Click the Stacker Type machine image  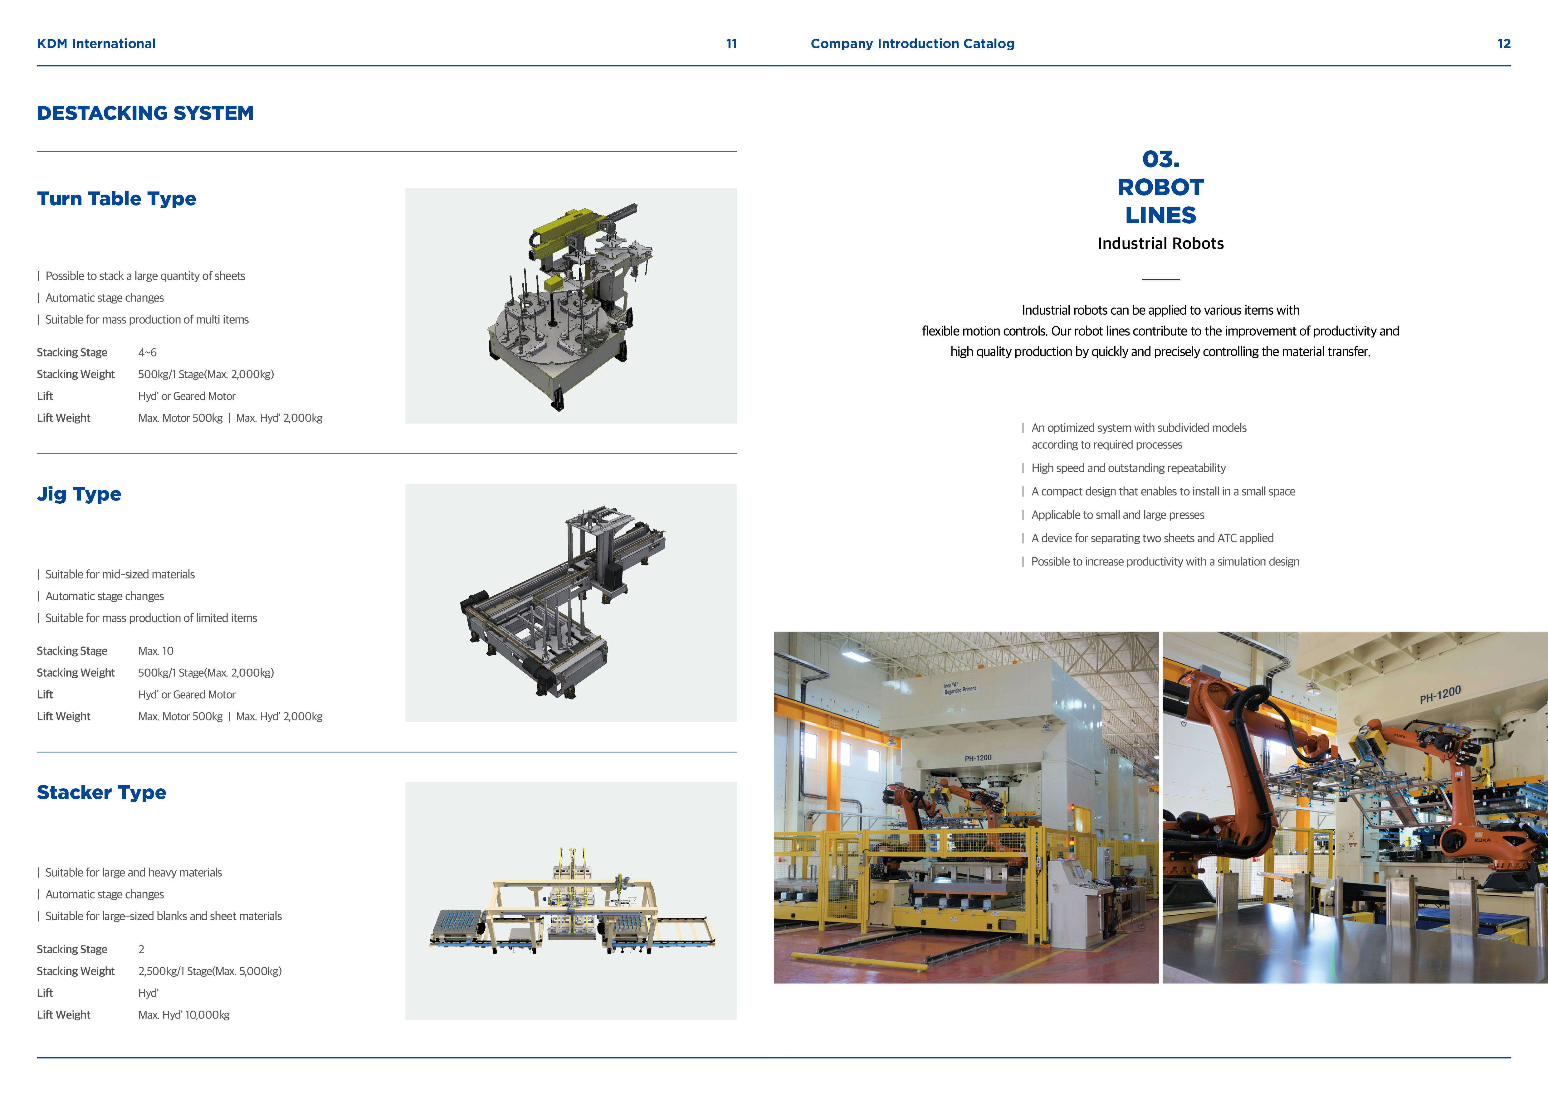570,901
